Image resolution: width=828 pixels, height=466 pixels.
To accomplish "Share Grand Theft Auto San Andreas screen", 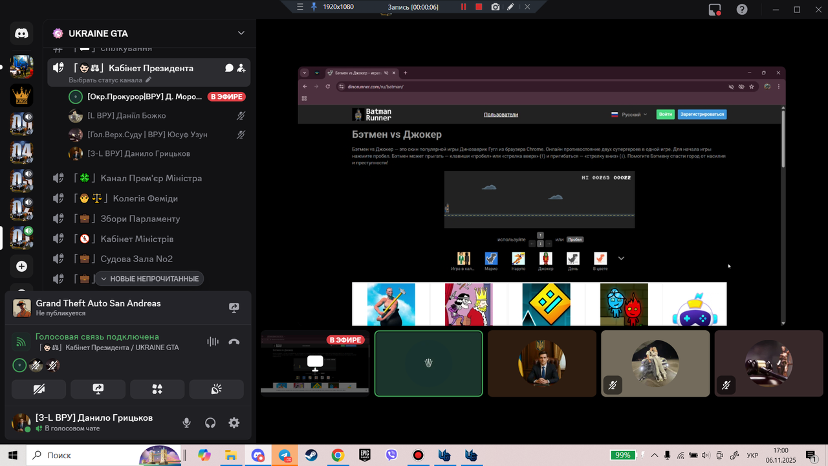I will (234, 308).
